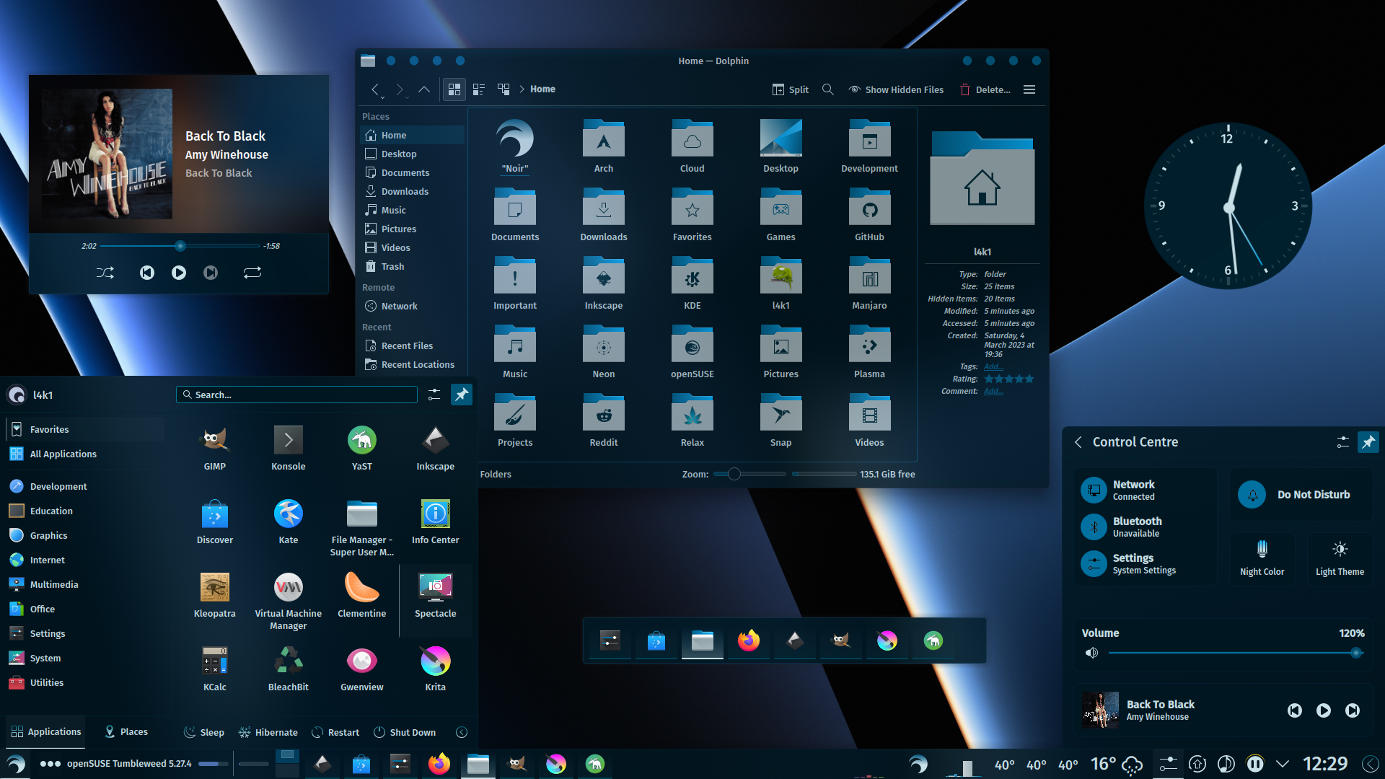The height and width of the screenshot is (779, 1385).
Task: Switch Dolphin to compact view mode
Action: coord(478,89)
